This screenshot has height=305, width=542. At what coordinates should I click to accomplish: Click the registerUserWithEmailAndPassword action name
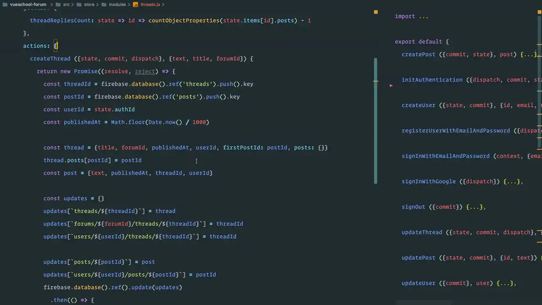[x=456, y=130]
